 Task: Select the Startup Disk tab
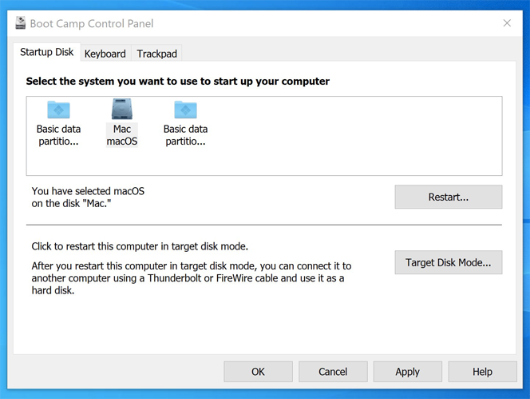coord(46,52)
